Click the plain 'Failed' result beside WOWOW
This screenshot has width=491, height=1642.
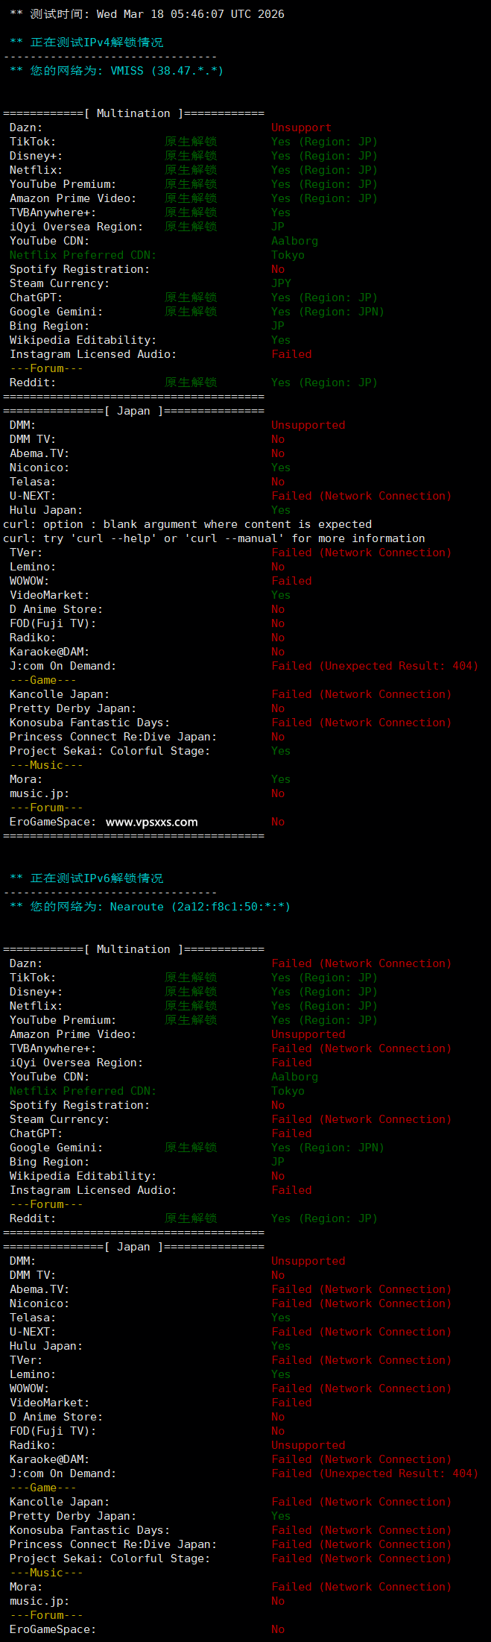coord(292,581)
